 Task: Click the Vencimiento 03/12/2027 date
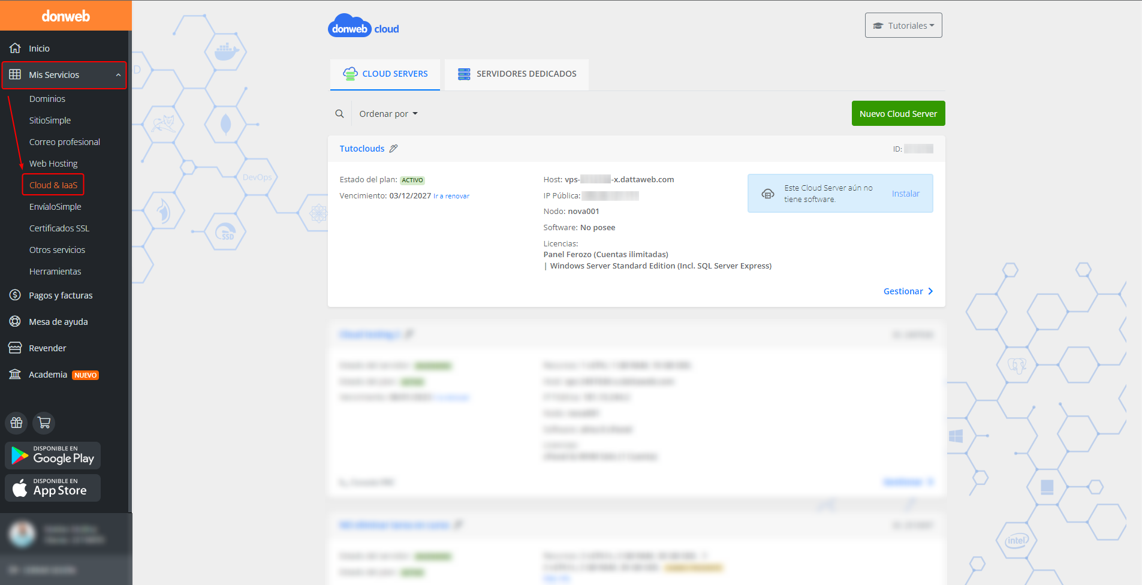[x=410, y=196]
